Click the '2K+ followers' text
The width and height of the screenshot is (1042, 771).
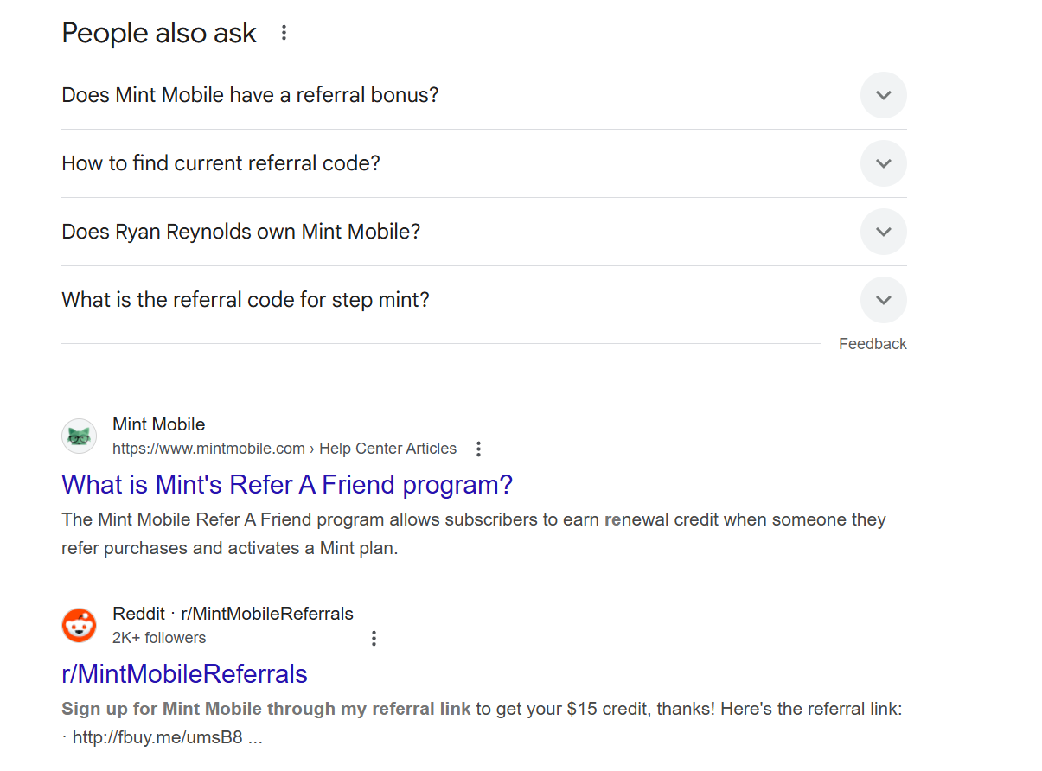click(x=159, y=637)
